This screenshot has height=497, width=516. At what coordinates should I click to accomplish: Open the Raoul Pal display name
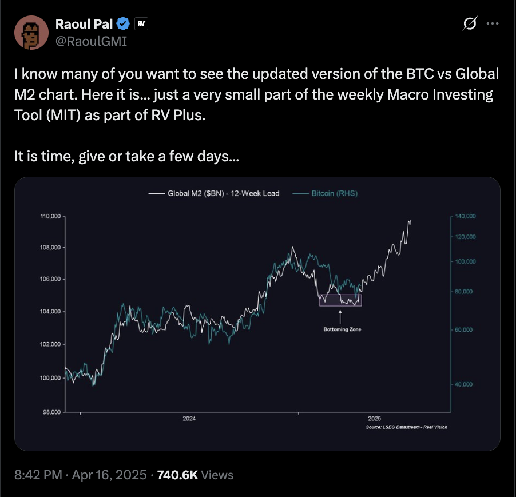[85, 23]
